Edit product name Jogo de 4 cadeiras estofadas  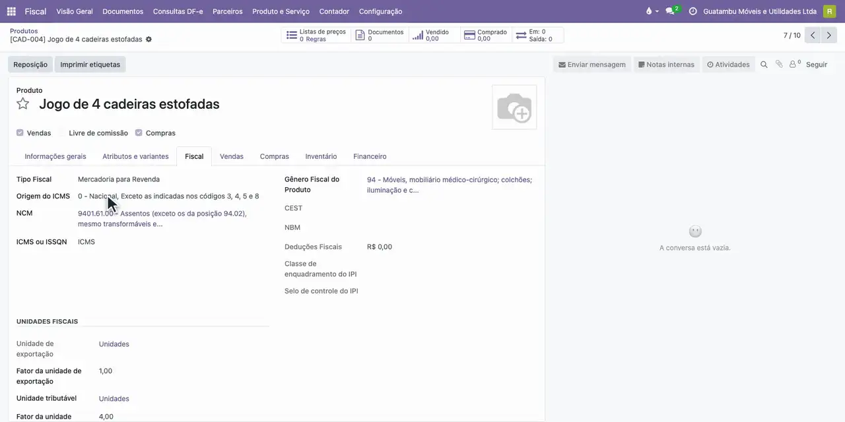tap(129, 104)
